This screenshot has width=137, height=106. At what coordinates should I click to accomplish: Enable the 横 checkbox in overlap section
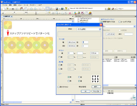(60, 65)
